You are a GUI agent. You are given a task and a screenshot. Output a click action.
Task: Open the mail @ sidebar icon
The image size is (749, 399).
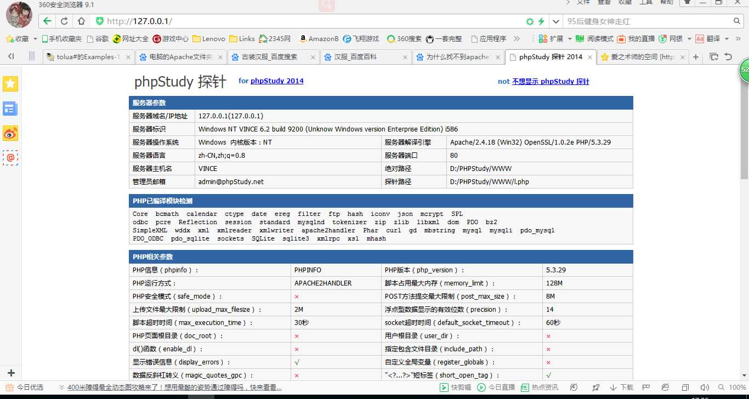[x=10, y=158]
